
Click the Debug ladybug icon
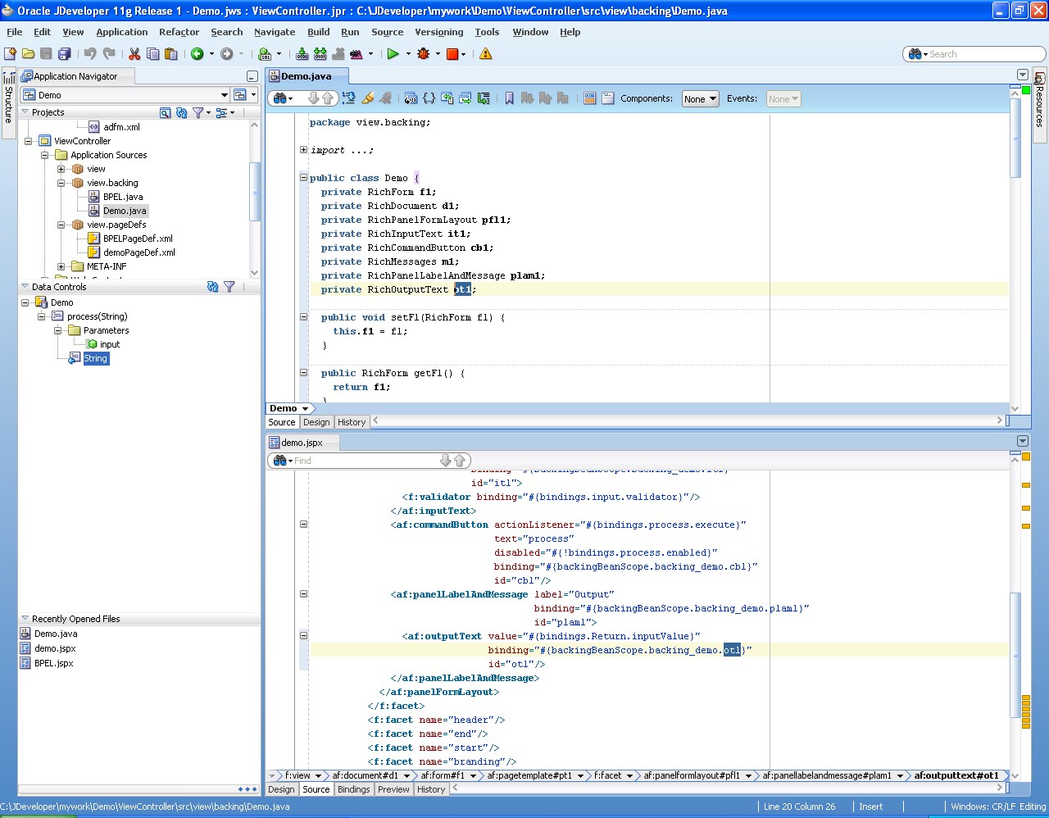(x=424, y=54)
